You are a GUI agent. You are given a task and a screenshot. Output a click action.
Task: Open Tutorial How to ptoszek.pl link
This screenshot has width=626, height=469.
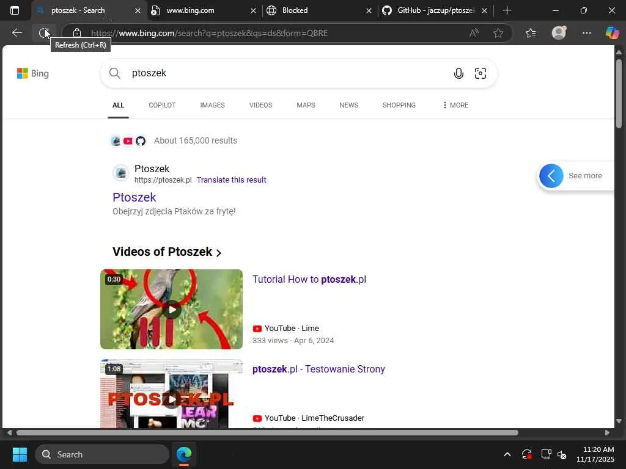point(309,279)
